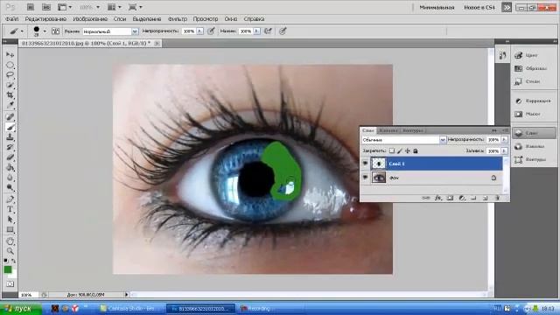The height and width of the screenshot is (315, 560).
Task: Open the Коррекция panel button
Action: pos(534,101)
